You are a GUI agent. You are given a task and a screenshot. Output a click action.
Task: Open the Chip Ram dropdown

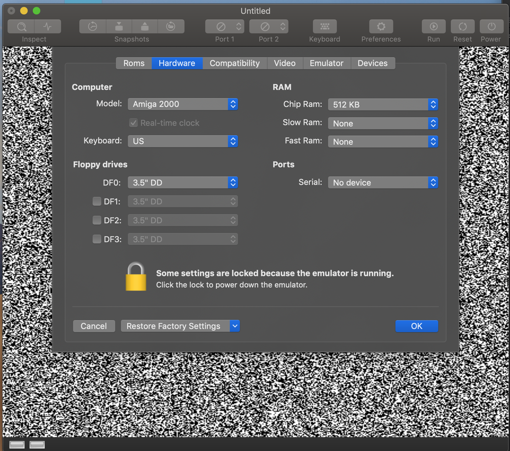click(x=383, y=104)
